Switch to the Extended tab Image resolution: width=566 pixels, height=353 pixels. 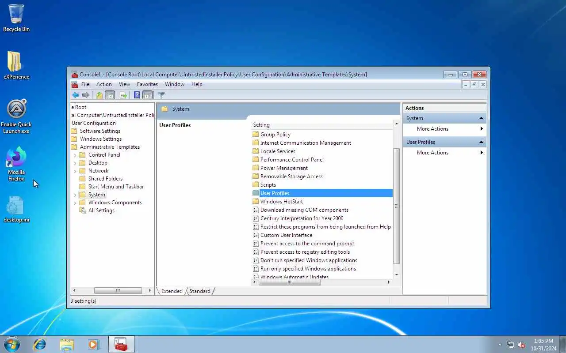click(x=172, y=291)
